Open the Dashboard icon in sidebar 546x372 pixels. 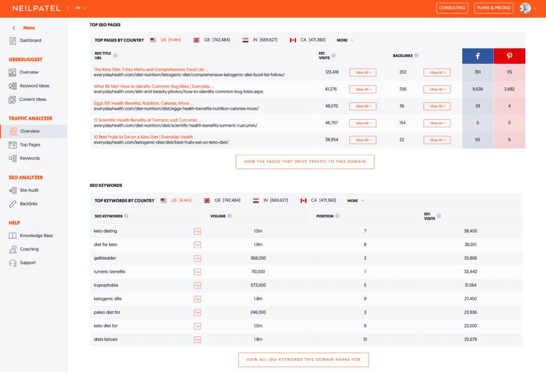[13, 40]
